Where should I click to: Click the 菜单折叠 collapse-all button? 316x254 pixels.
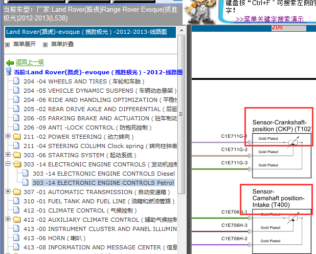[62, 44]
